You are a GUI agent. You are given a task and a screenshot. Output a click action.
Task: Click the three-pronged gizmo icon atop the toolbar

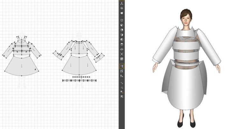point(121,3)
